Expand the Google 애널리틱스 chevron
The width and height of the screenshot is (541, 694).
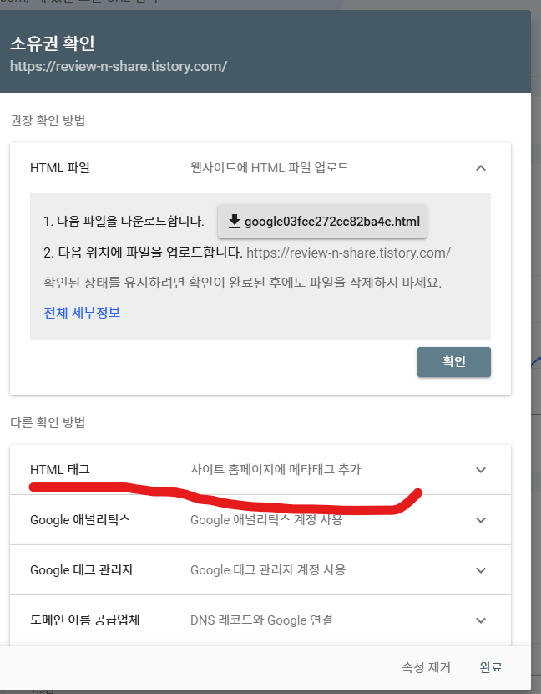point(481,519)
